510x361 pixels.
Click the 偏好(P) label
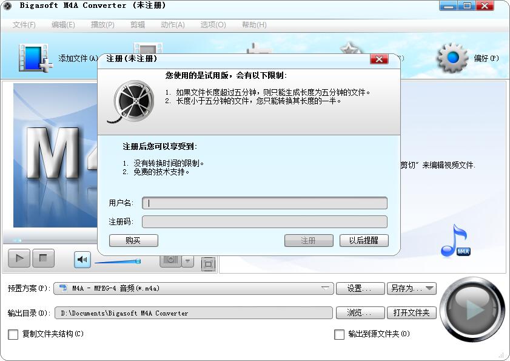point(486,58)
